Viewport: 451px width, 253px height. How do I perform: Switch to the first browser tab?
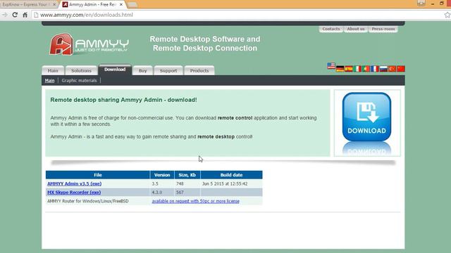coord(27,5)
